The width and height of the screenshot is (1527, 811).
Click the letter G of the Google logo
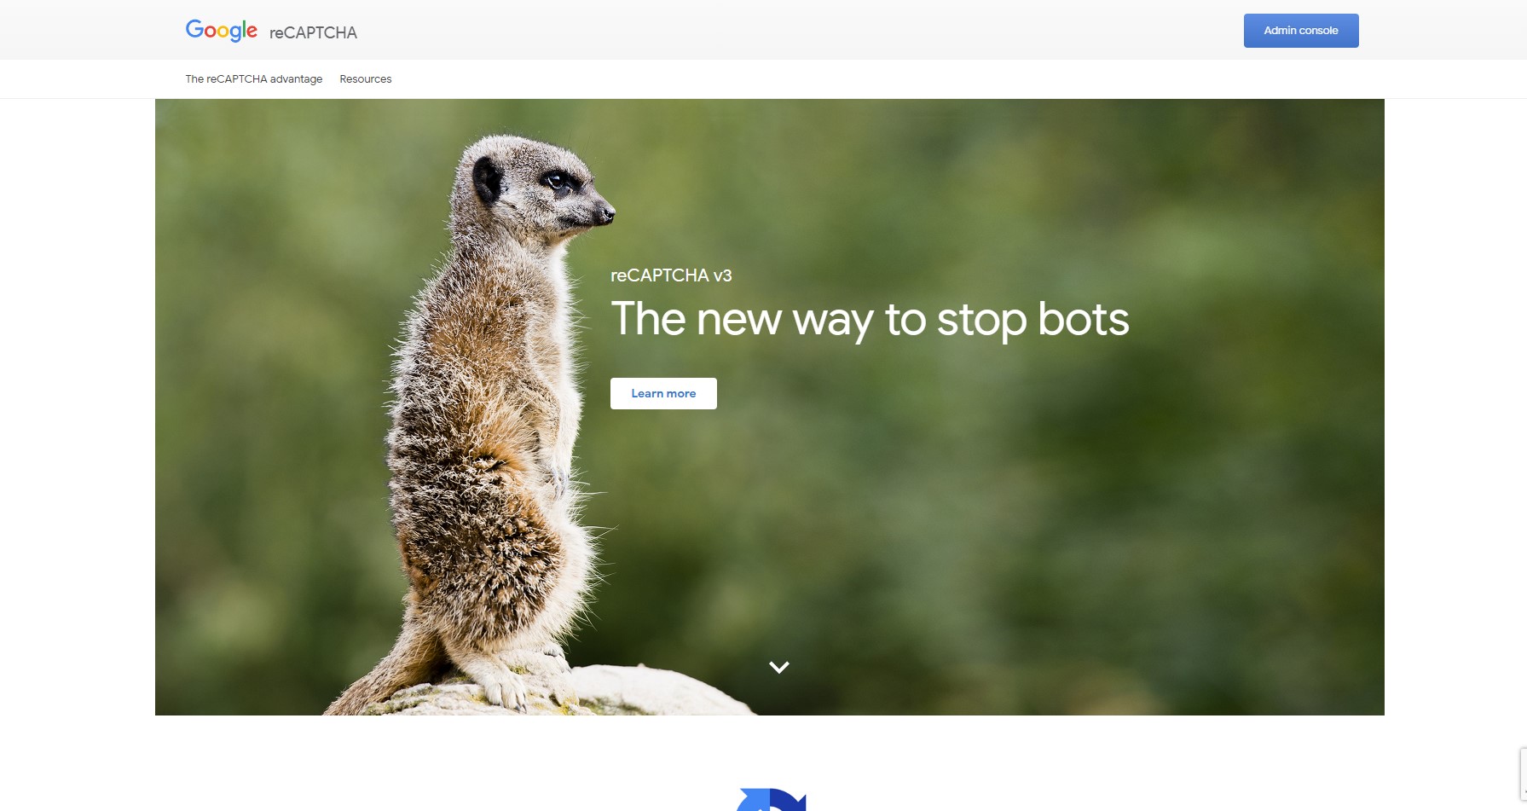[195, 29]
